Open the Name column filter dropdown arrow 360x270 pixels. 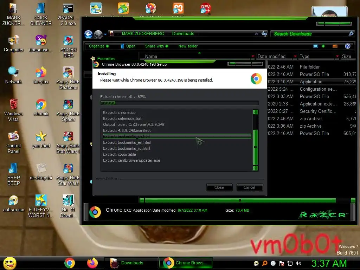[x=253, y=56]
